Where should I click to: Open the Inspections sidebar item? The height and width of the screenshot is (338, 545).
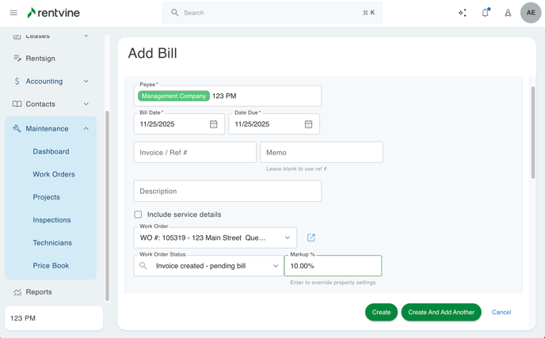pos(51,220)
